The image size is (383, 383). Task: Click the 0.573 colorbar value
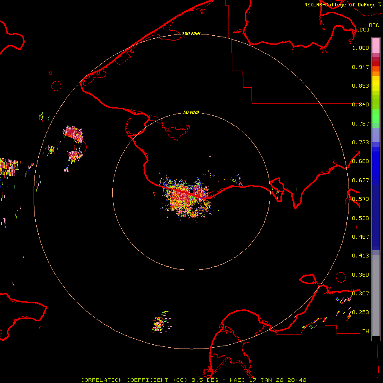click(x=360, y=199)
